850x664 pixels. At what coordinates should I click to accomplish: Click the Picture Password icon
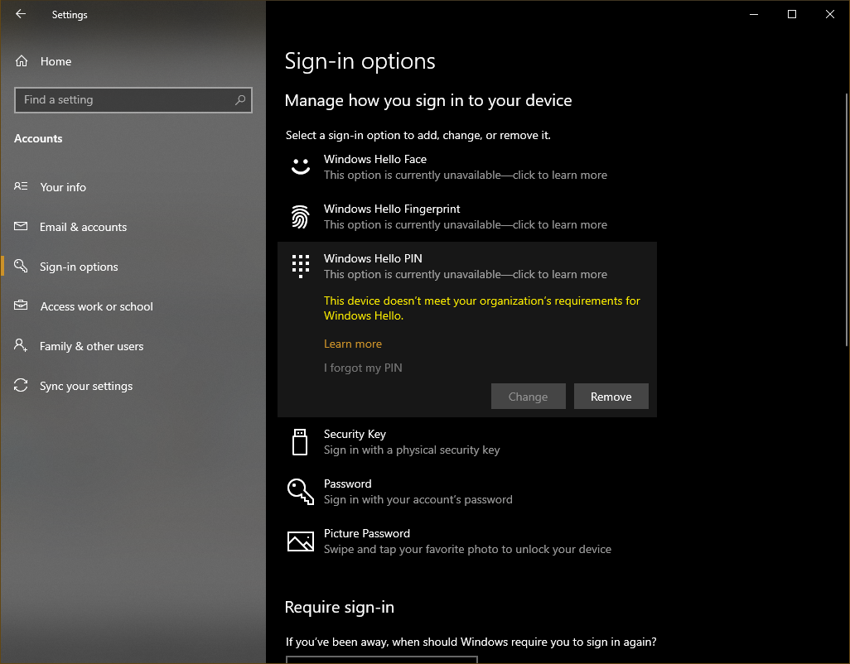click(x=300, y=541)
